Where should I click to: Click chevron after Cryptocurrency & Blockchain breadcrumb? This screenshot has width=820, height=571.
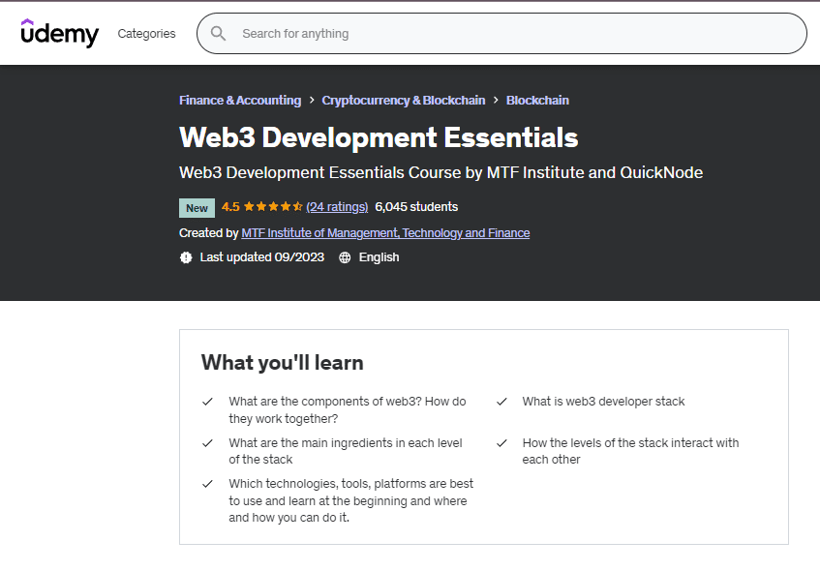coord(496,101)
